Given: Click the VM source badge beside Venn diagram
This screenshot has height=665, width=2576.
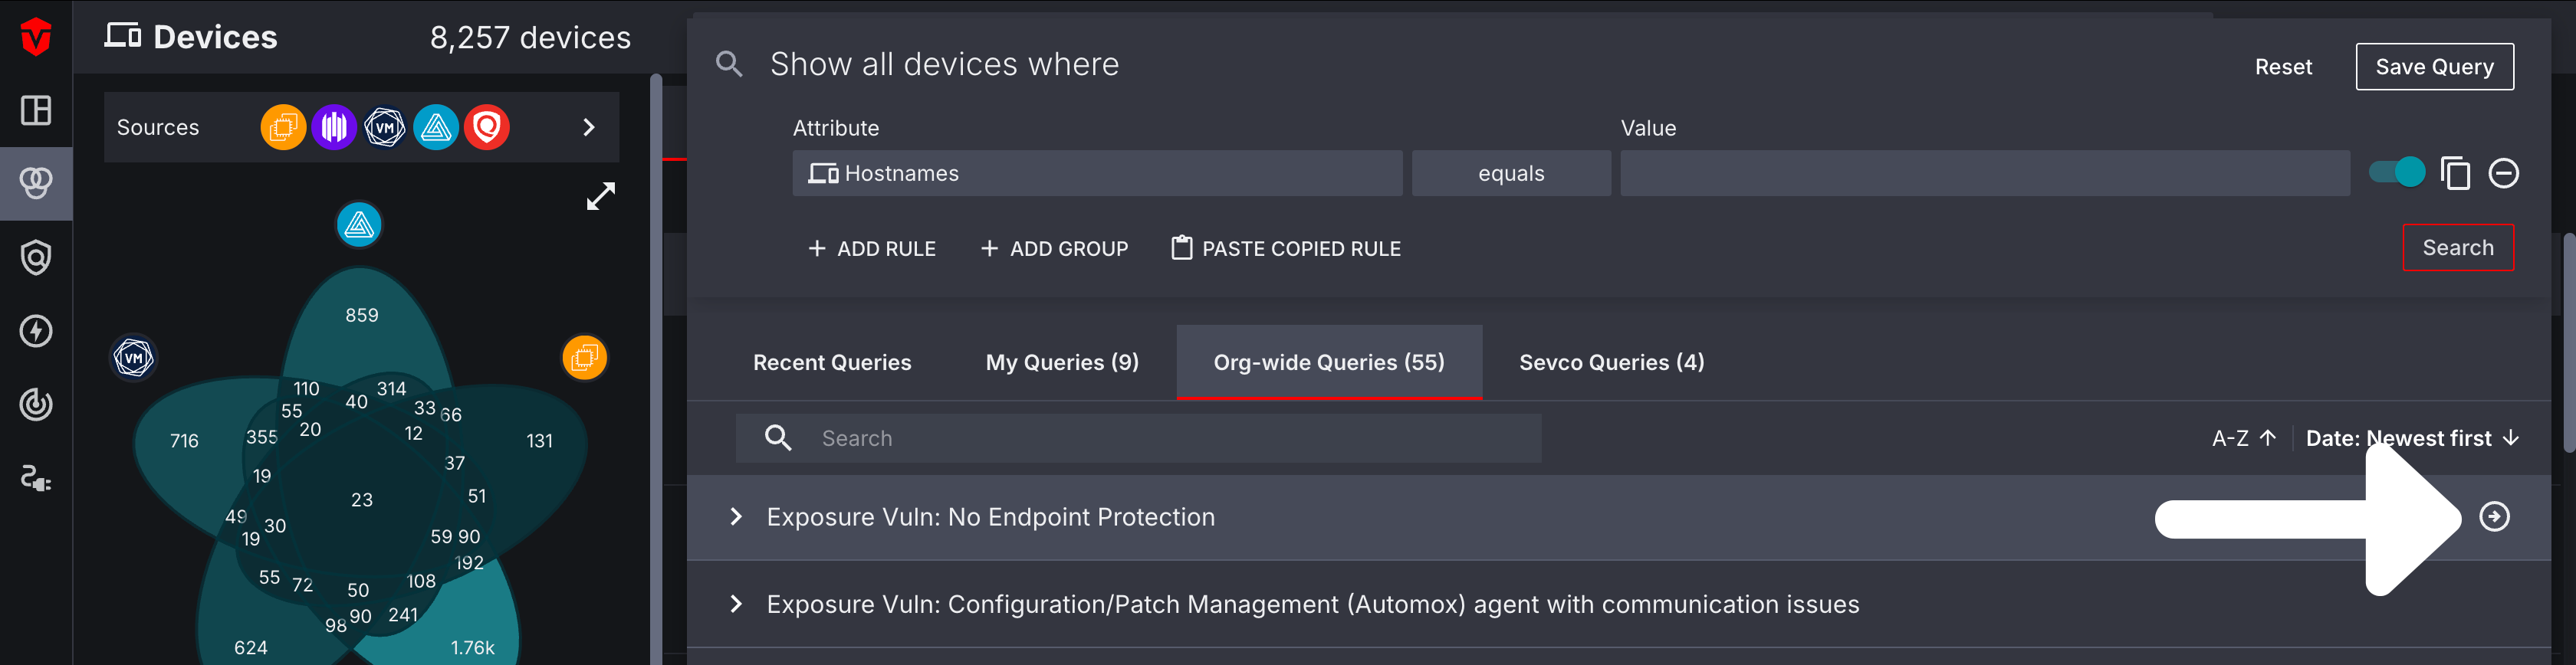Looking at the screenshot, I should coord(134,358).
